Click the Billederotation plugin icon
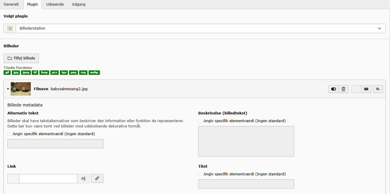This screenshot has width=392, height=194. click(x=10, y=28)
